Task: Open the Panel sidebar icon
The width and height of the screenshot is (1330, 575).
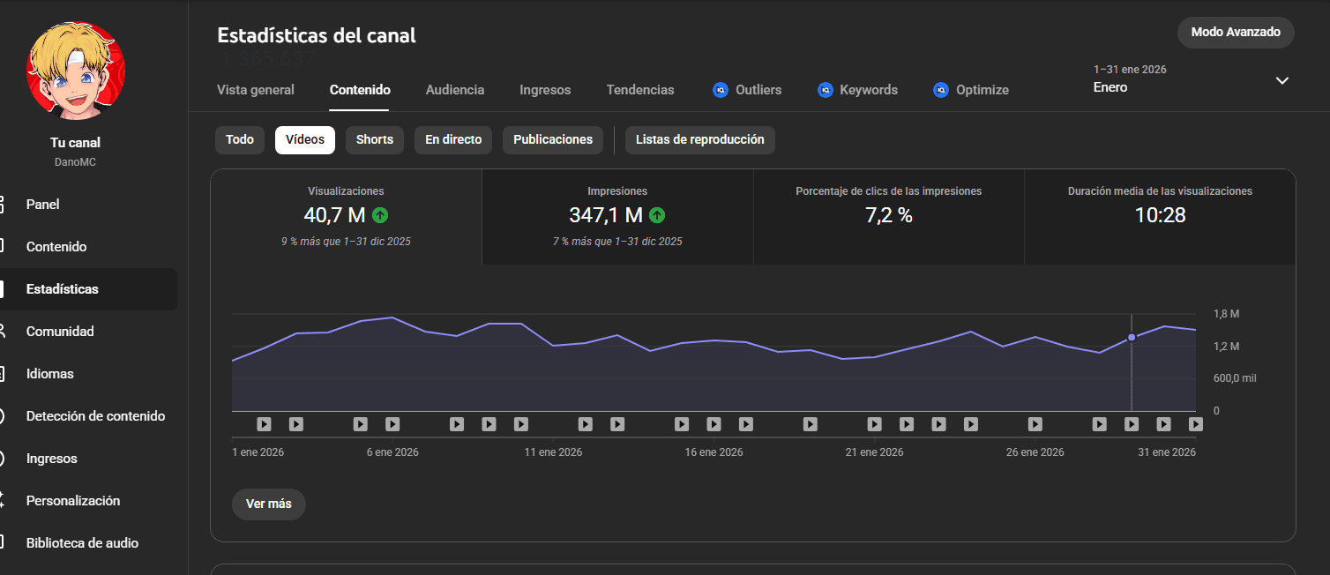Action: 4,205
